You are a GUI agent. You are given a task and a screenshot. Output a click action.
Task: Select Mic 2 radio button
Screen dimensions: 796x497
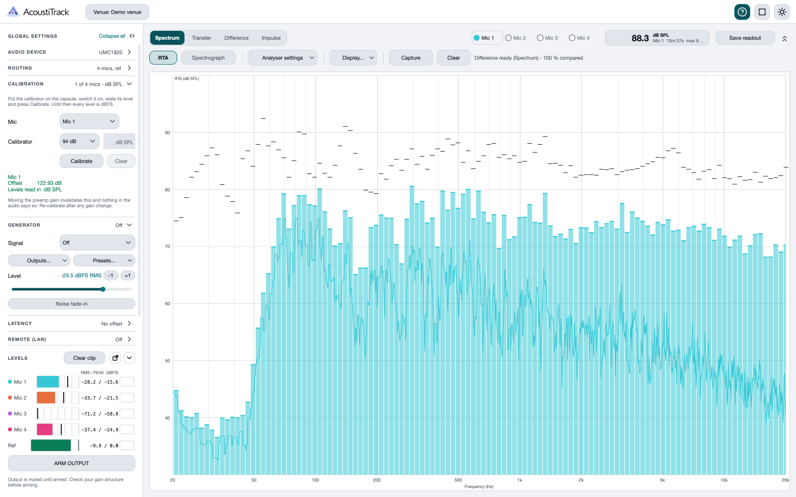point(515,38)
